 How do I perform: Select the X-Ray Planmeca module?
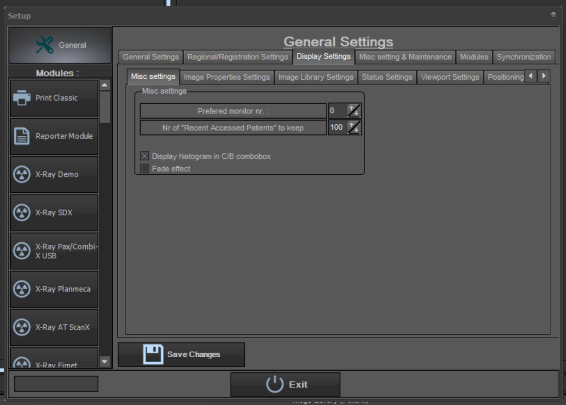53,289
